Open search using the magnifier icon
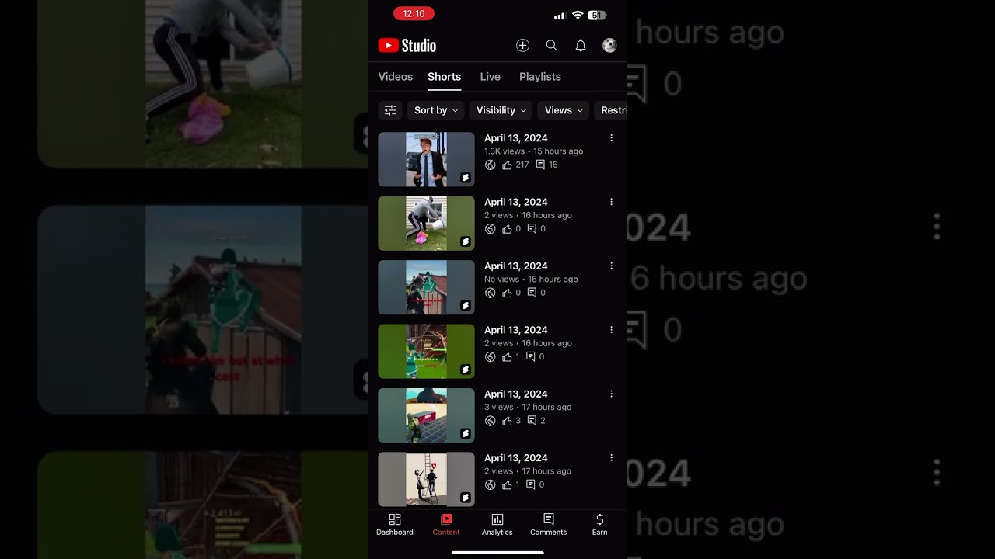The image size is (995, 559). (551, 46)
